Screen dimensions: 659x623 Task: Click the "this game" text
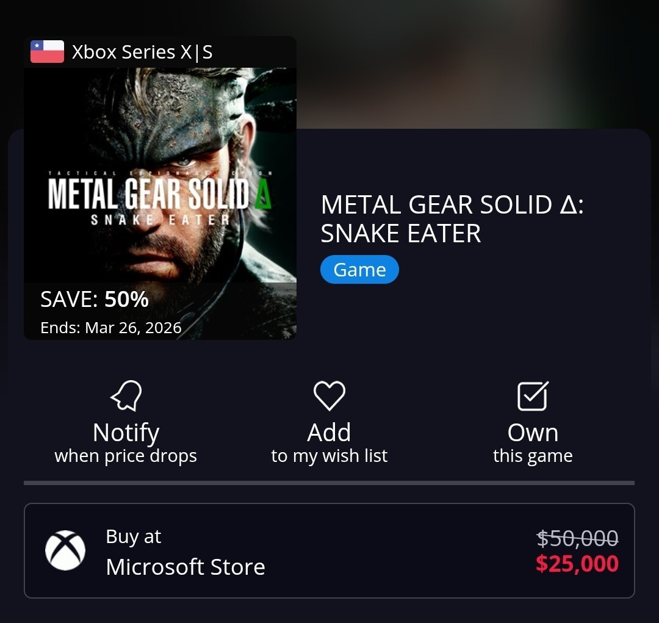(533, 456)
